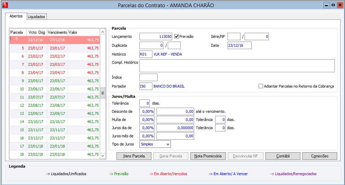The width and height of the screenshot is (345, 185).
Task: Click the Vcto. Orig column header
Action: (37, 32)
